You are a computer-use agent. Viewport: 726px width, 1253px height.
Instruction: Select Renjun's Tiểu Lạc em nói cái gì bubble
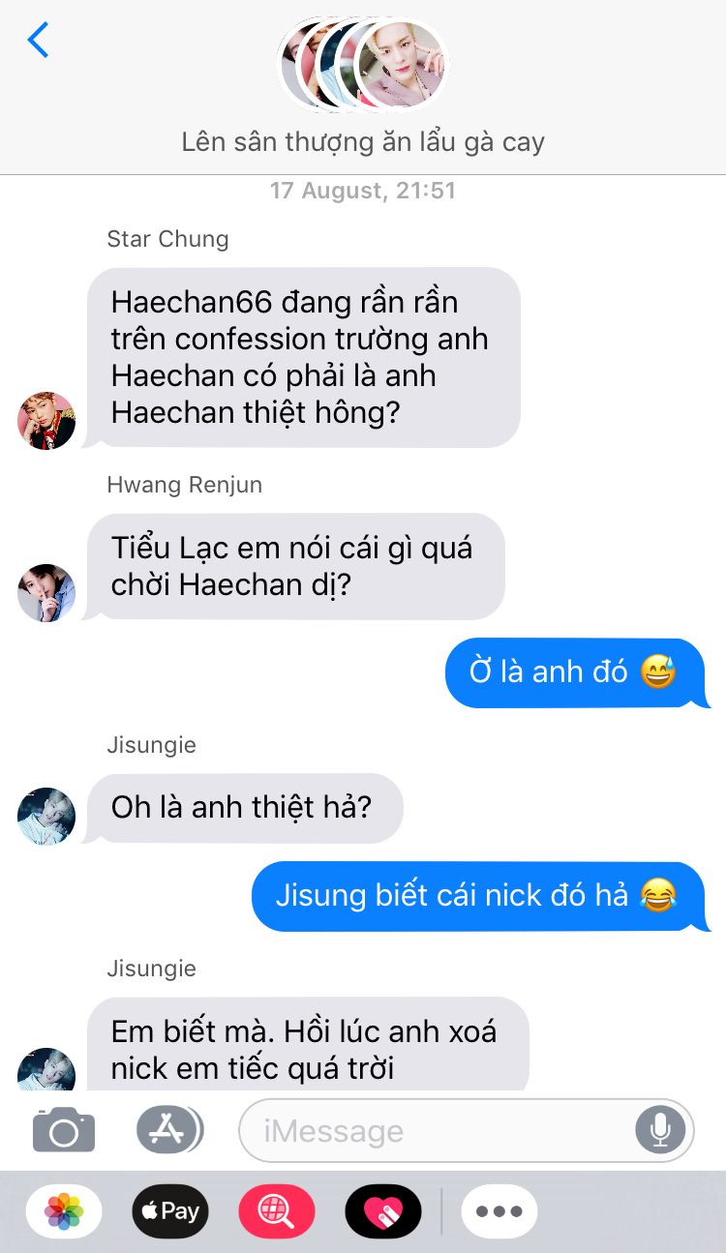[295, 566]
